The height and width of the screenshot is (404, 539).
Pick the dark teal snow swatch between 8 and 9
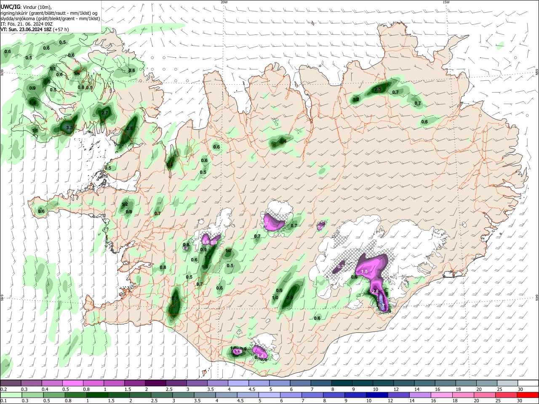[x=341, y=383]
